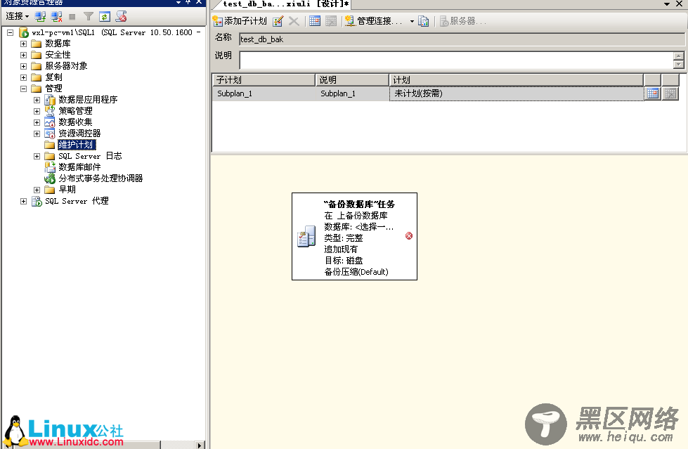
Task: Select SQL Server 日志 tree item
Action: (90, 156)
